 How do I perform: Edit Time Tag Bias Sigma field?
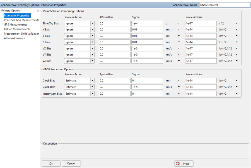click(147, 23)
